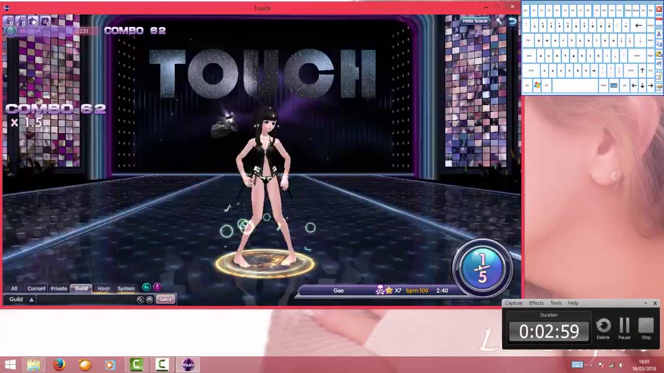This screenshot has width=664, height=373.
Task: Click the down arrow key on on-screen keyboard
Action: pos(642,85)
